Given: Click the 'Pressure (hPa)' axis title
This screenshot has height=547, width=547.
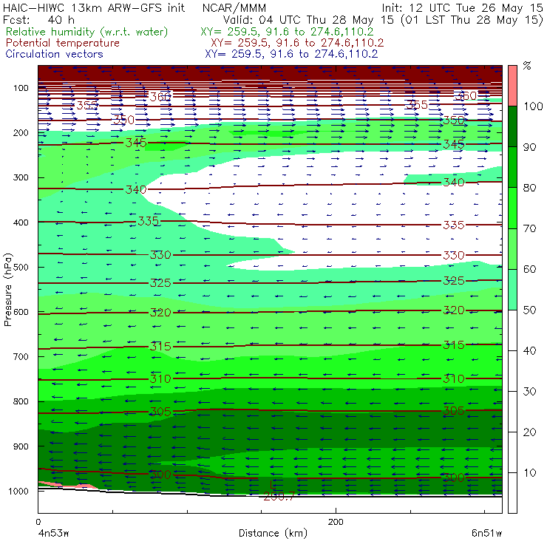Looking at the screenshot, I should pyautogui.click(x=7, y=290).
